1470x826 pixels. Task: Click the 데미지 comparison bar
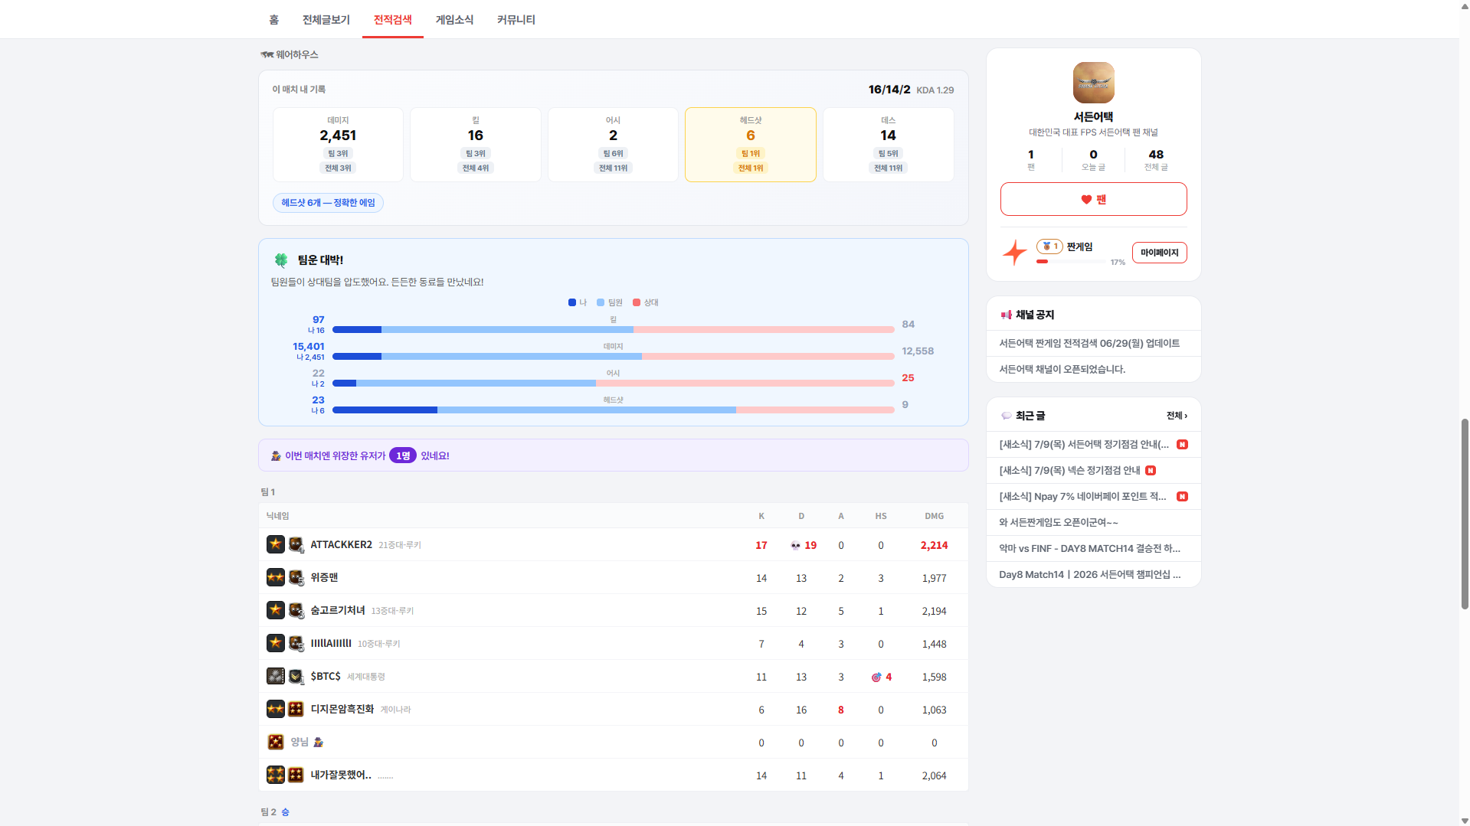pyautogui.click(x=613, y=357)
